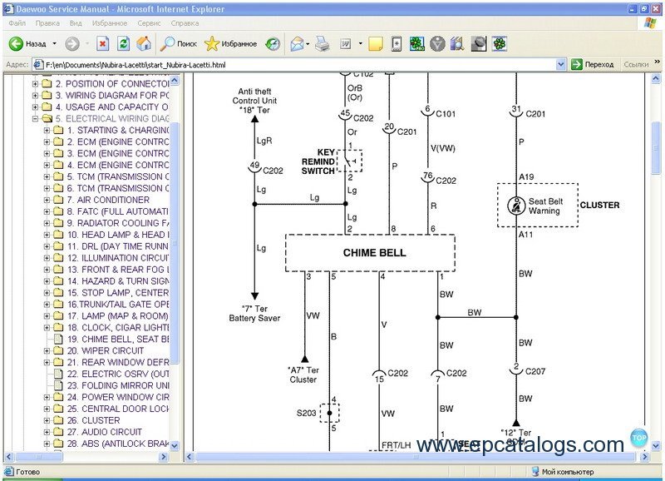
Task: Click the TOP round button on diagram
Action: tap(638, 438)
